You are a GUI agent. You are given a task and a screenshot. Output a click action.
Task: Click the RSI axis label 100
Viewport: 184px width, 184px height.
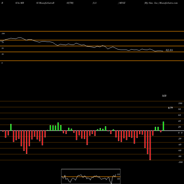[3, 33]
